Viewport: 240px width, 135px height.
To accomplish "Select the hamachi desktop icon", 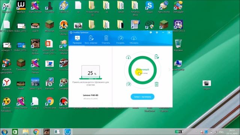I will [x=49, y=84].
